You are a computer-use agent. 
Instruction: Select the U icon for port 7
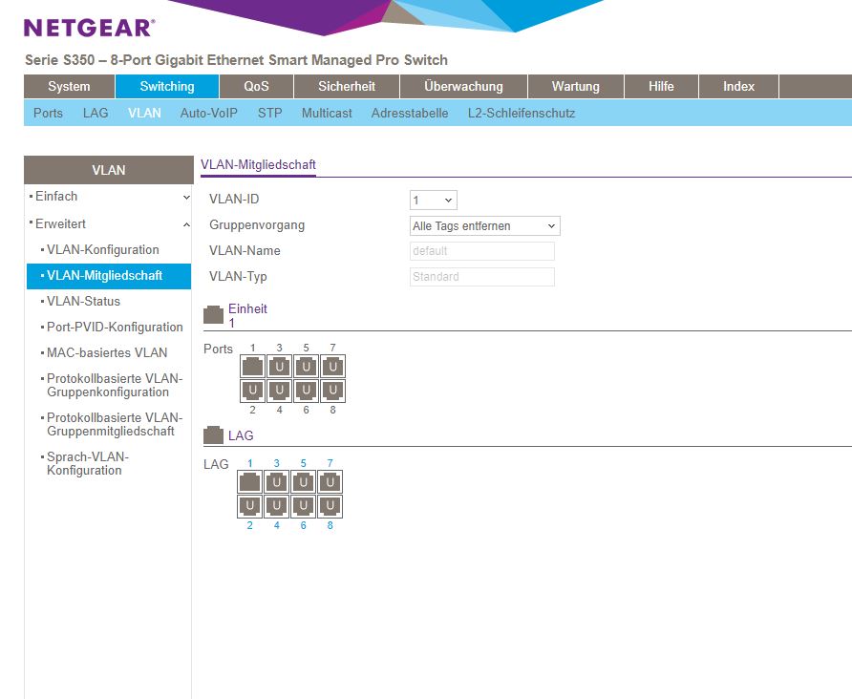(332, 366)
